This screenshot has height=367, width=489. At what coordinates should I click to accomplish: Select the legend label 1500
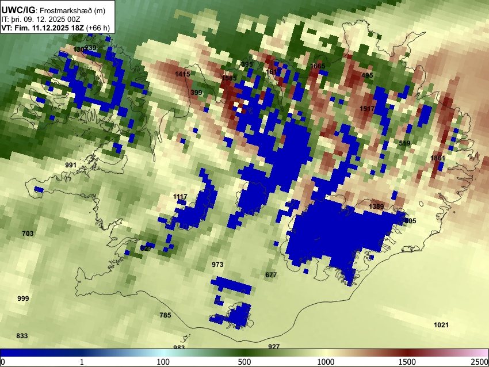(407, 362)
